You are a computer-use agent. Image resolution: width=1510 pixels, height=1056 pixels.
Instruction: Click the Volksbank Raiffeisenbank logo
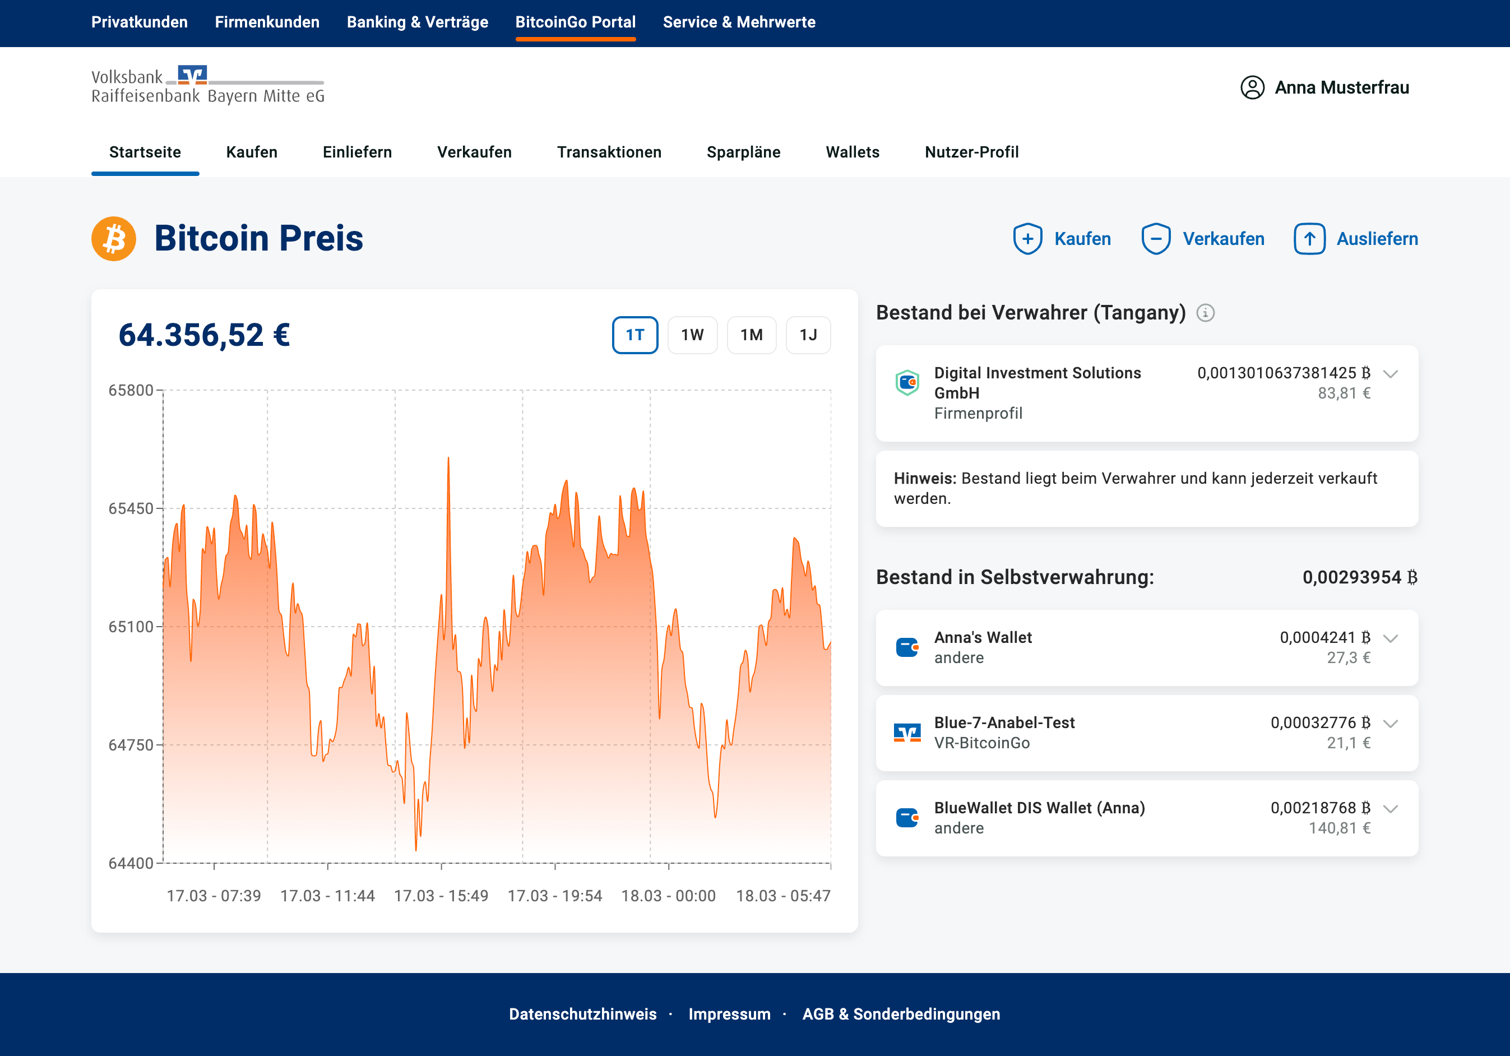pos(208,86)
